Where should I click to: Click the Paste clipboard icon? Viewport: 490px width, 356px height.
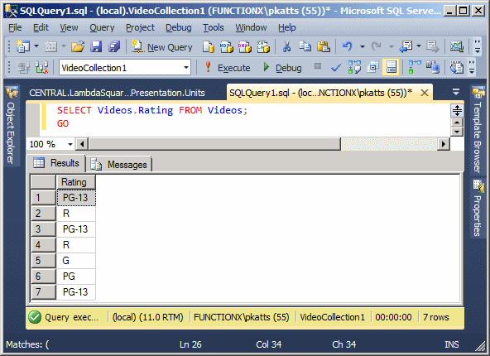tap(324, 47)
